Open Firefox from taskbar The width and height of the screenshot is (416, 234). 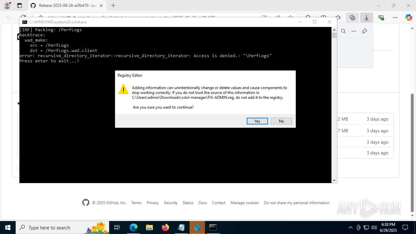(x=165, y=227)
